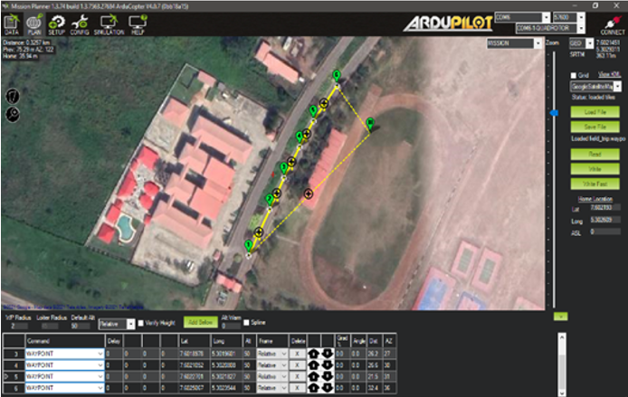Click the WP Radius input field
Image resolution: width=628 pixels, height=397 pixels.
tap(18, 326)
